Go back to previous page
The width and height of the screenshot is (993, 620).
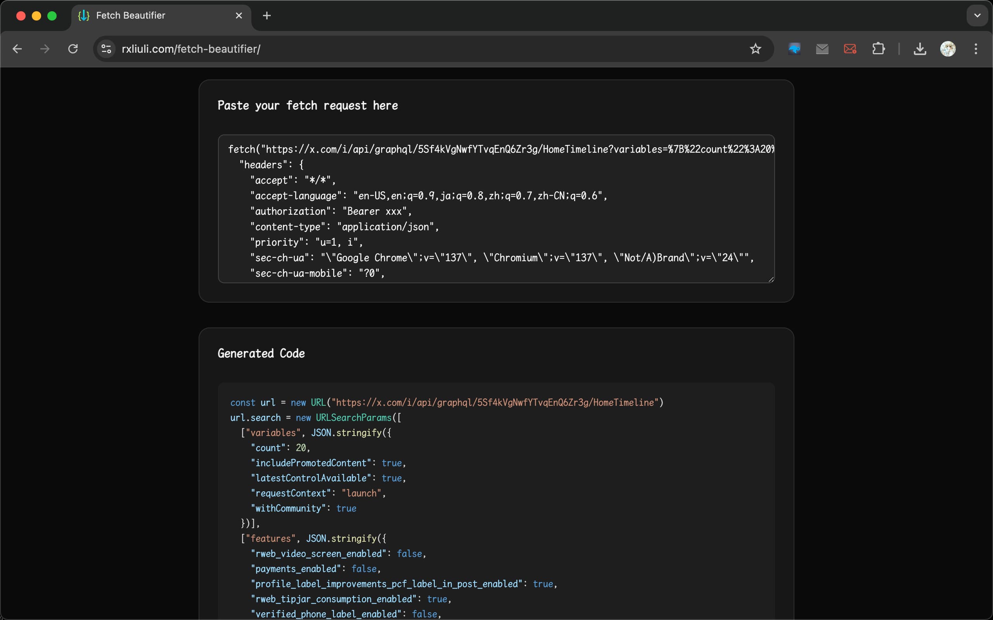tap(17, 49)
